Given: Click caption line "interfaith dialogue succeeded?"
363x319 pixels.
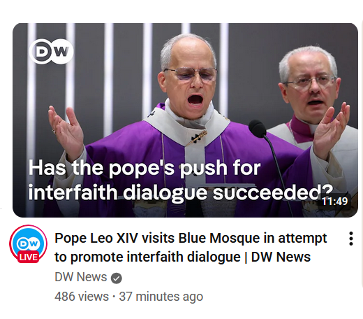Looking at the screenshot, I should point(181,192).
